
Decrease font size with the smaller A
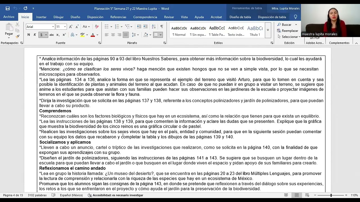[77, 27]
